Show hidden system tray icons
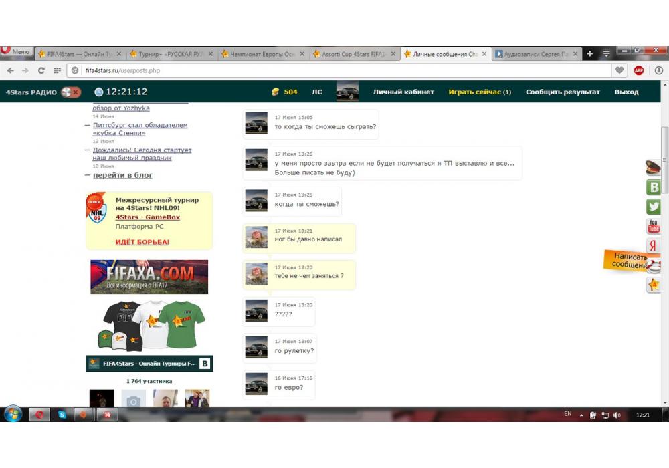Viewport: 669px width, 468px height. coord(581,415)
